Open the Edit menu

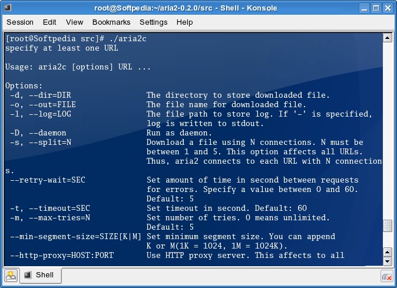point(49,22)
